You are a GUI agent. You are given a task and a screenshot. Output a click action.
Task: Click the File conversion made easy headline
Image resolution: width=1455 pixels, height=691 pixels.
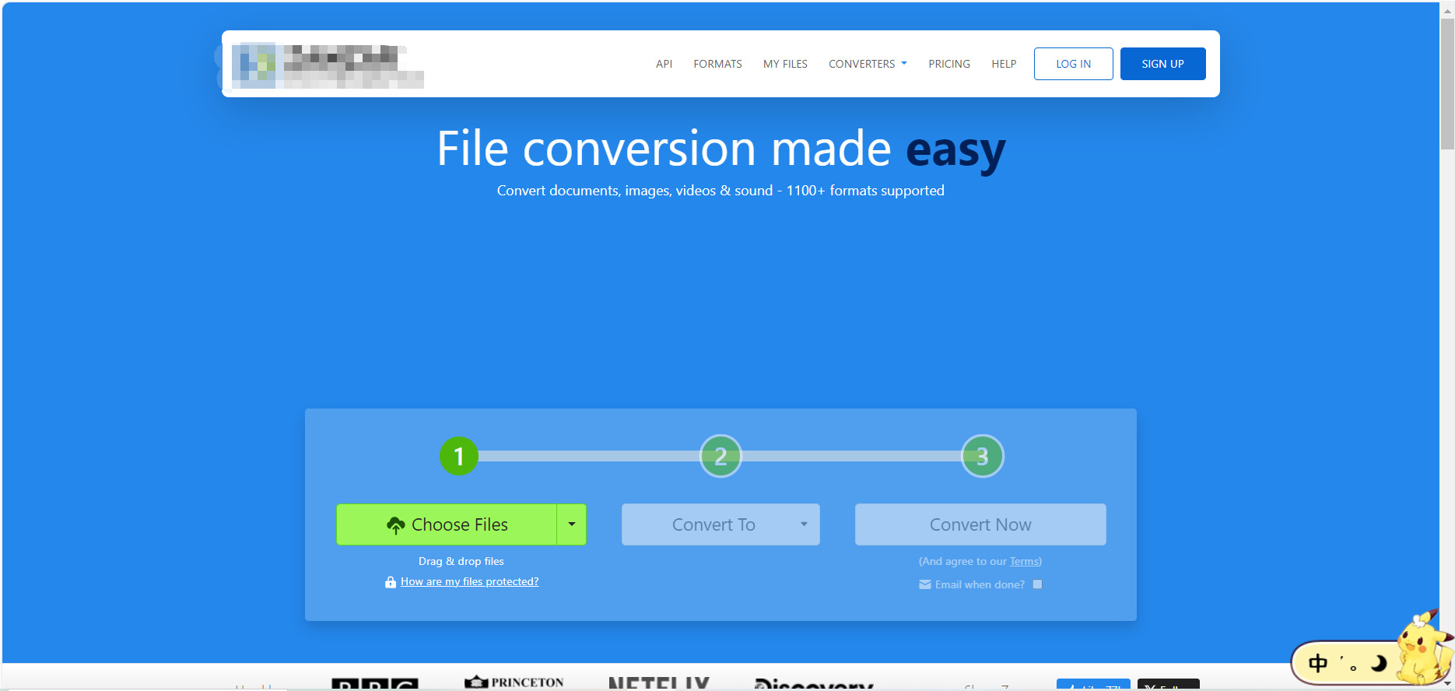pyautogui.click(x=721, y=149)
